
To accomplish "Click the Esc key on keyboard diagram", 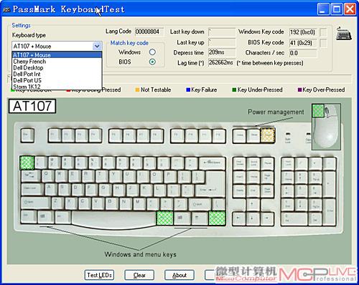I will (27, 135).
